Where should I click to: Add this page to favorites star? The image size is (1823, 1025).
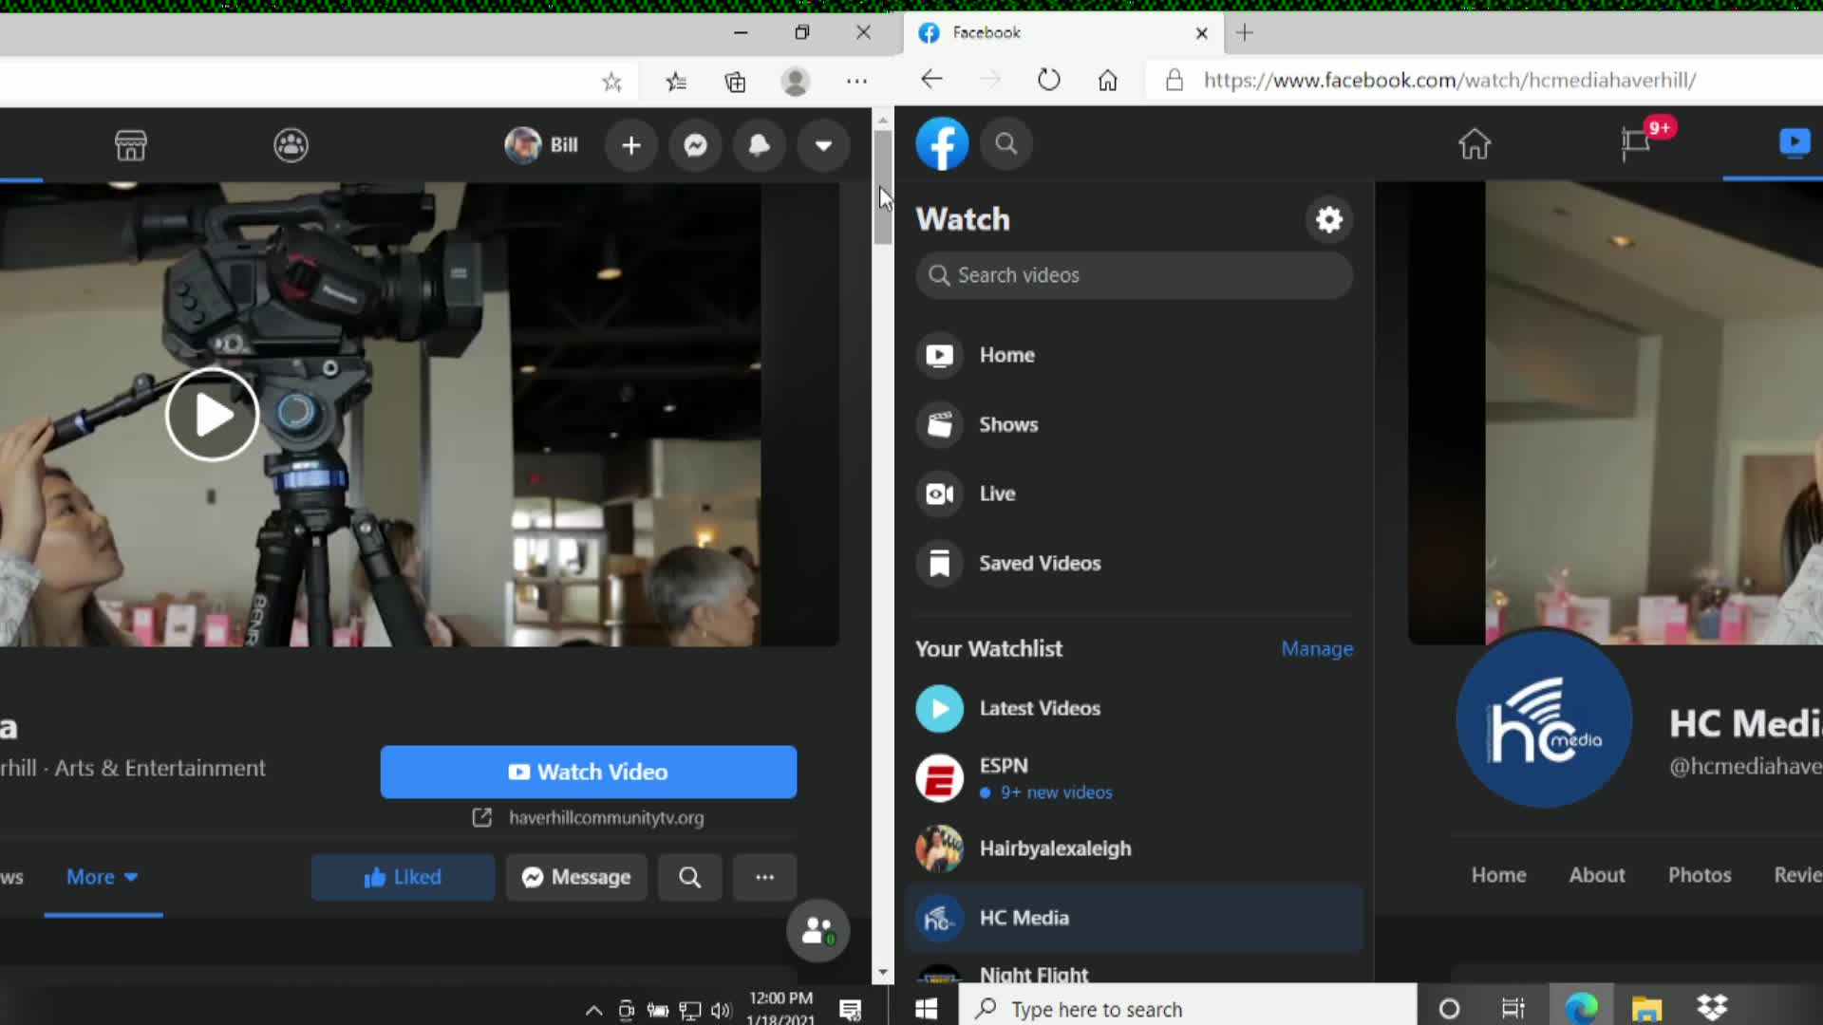point(611,83)
